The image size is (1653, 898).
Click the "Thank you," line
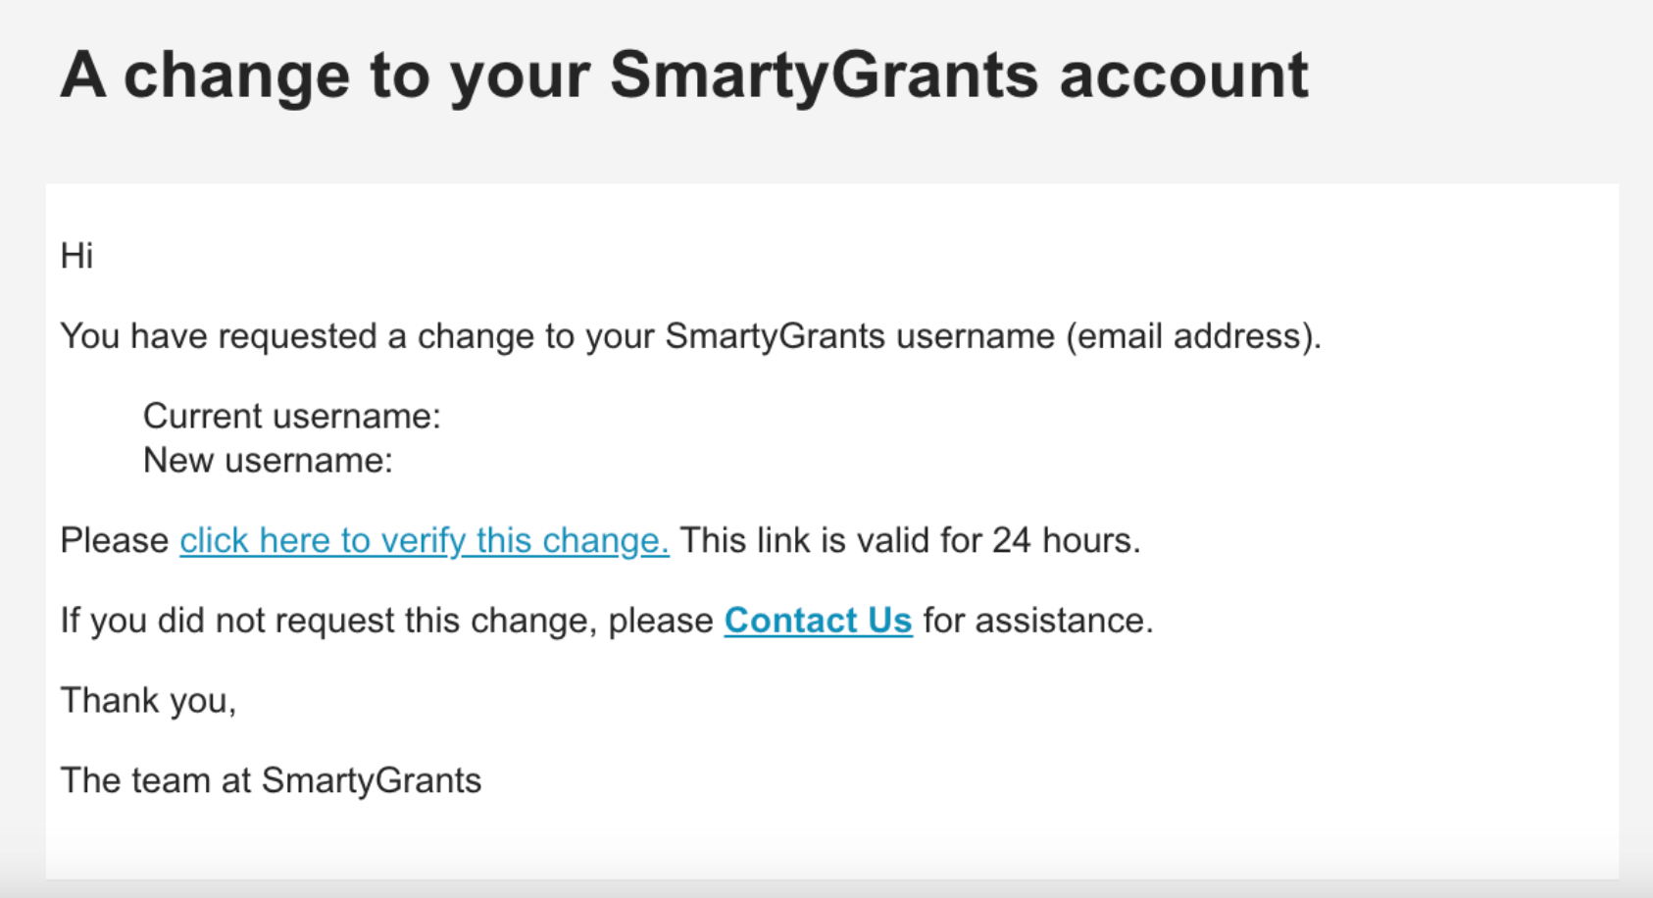[148, 701]
